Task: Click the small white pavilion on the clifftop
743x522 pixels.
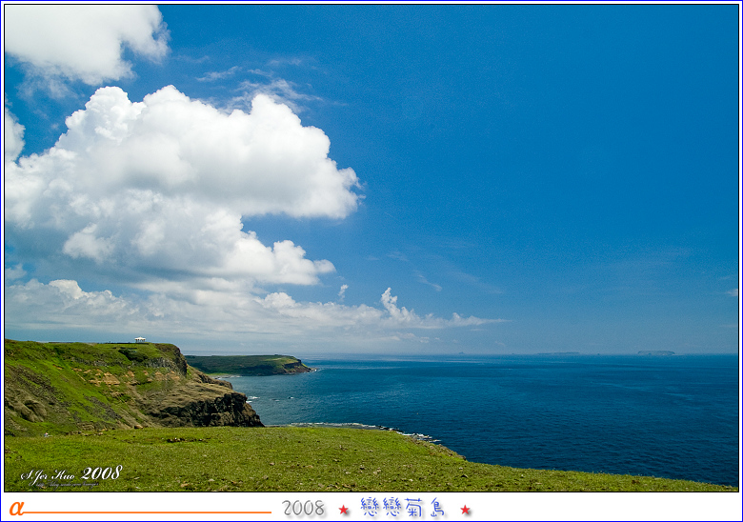Action: (x=140, y=339)
